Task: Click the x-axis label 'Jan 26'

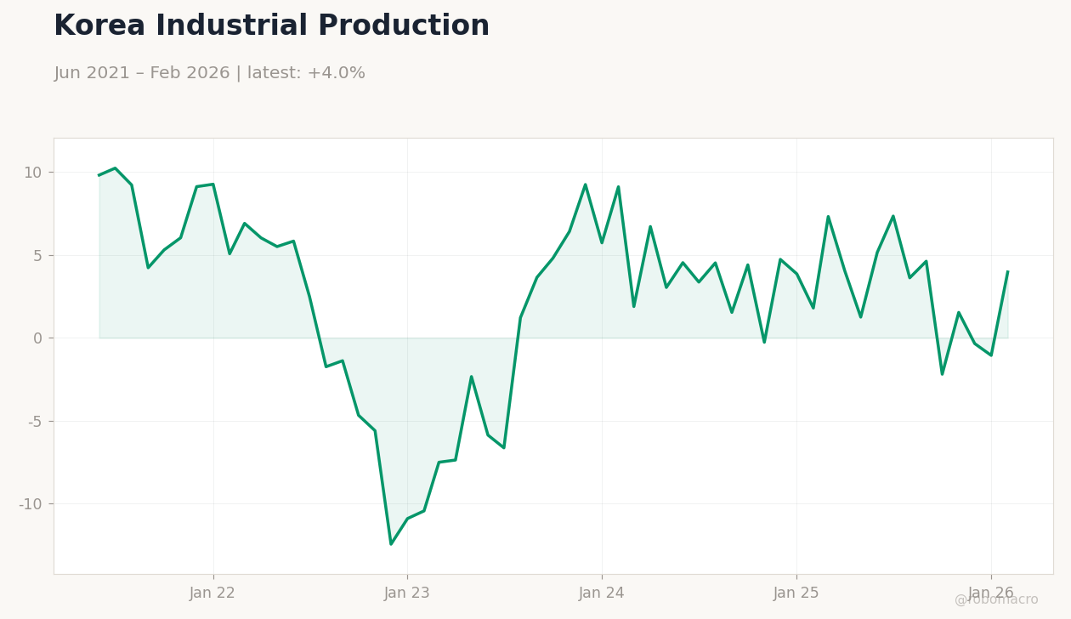Action: (x=991, y=593)
